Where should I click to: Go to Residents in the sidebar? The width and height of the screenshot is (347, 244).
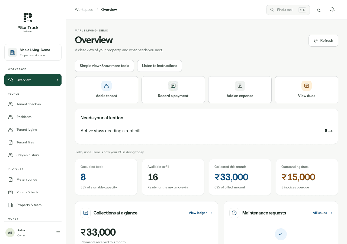tap(33, 117)
